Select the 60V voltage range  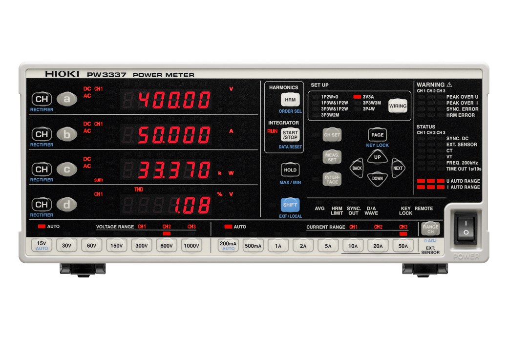point(92,246)
